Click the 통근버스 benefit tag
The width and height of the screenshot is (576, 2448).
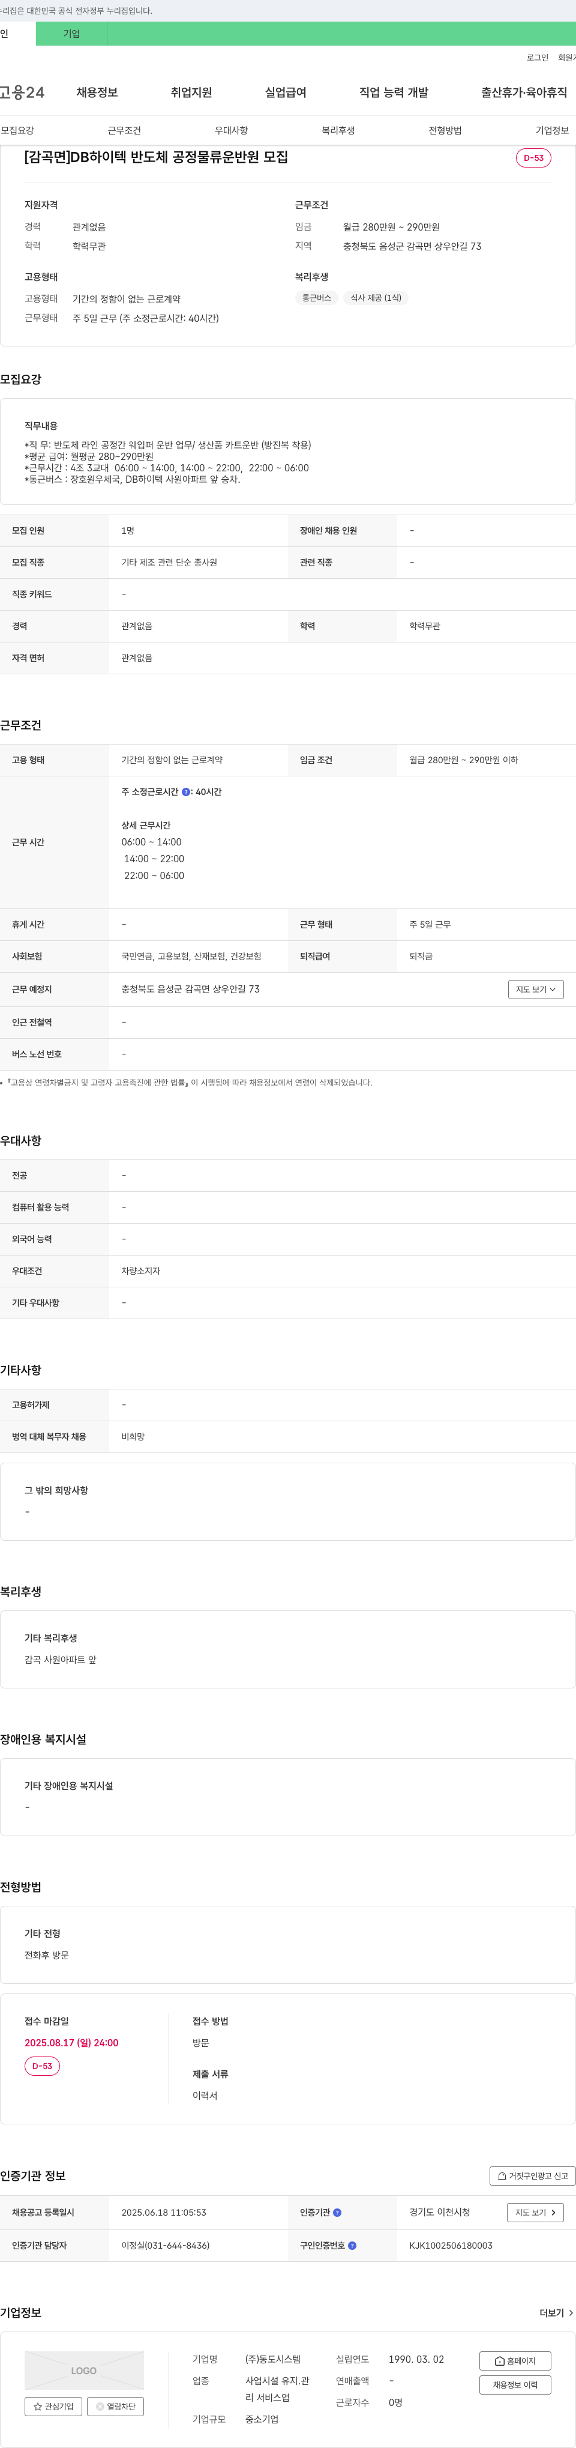point(317,297)
